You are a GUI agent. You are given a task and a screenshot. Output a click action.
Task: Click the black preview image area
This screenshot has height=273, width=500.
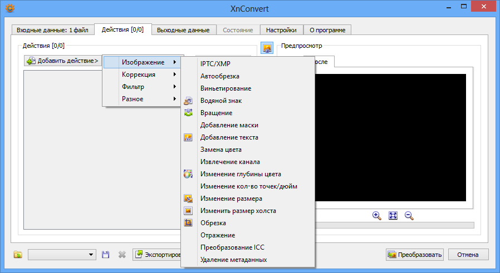pos(390,138)
